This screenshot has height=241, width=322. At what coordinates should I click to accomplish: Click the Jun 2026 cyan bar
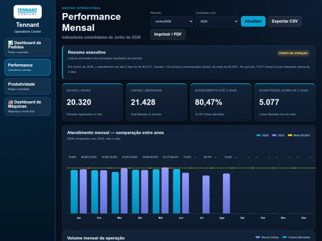coord(177,191)
